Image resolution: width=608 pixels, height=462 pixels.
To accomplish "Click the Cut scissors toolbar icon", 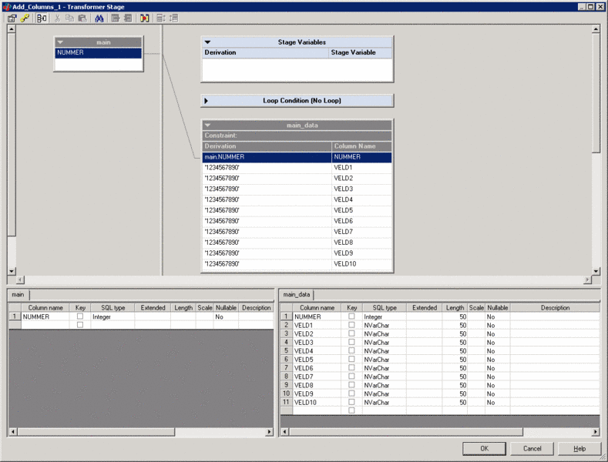I will 57,18.
